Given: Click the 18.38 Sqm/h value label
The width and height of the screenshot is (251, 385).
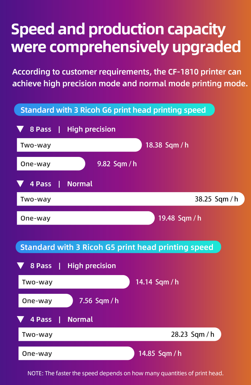Looking at the screenshot, I should 167,145.
